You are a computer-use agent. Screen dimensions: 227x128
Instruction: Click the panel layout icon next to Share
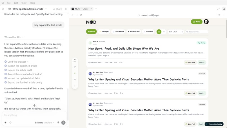(66, 9)
